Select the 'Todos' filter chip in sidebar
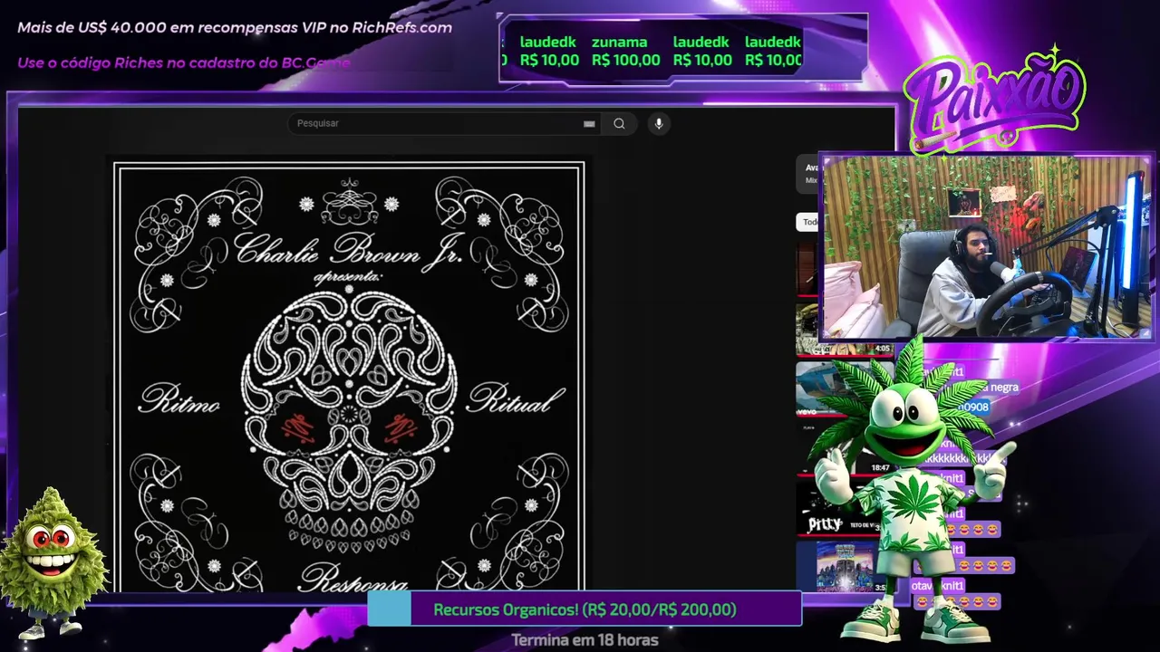 (x=808, y=222)
